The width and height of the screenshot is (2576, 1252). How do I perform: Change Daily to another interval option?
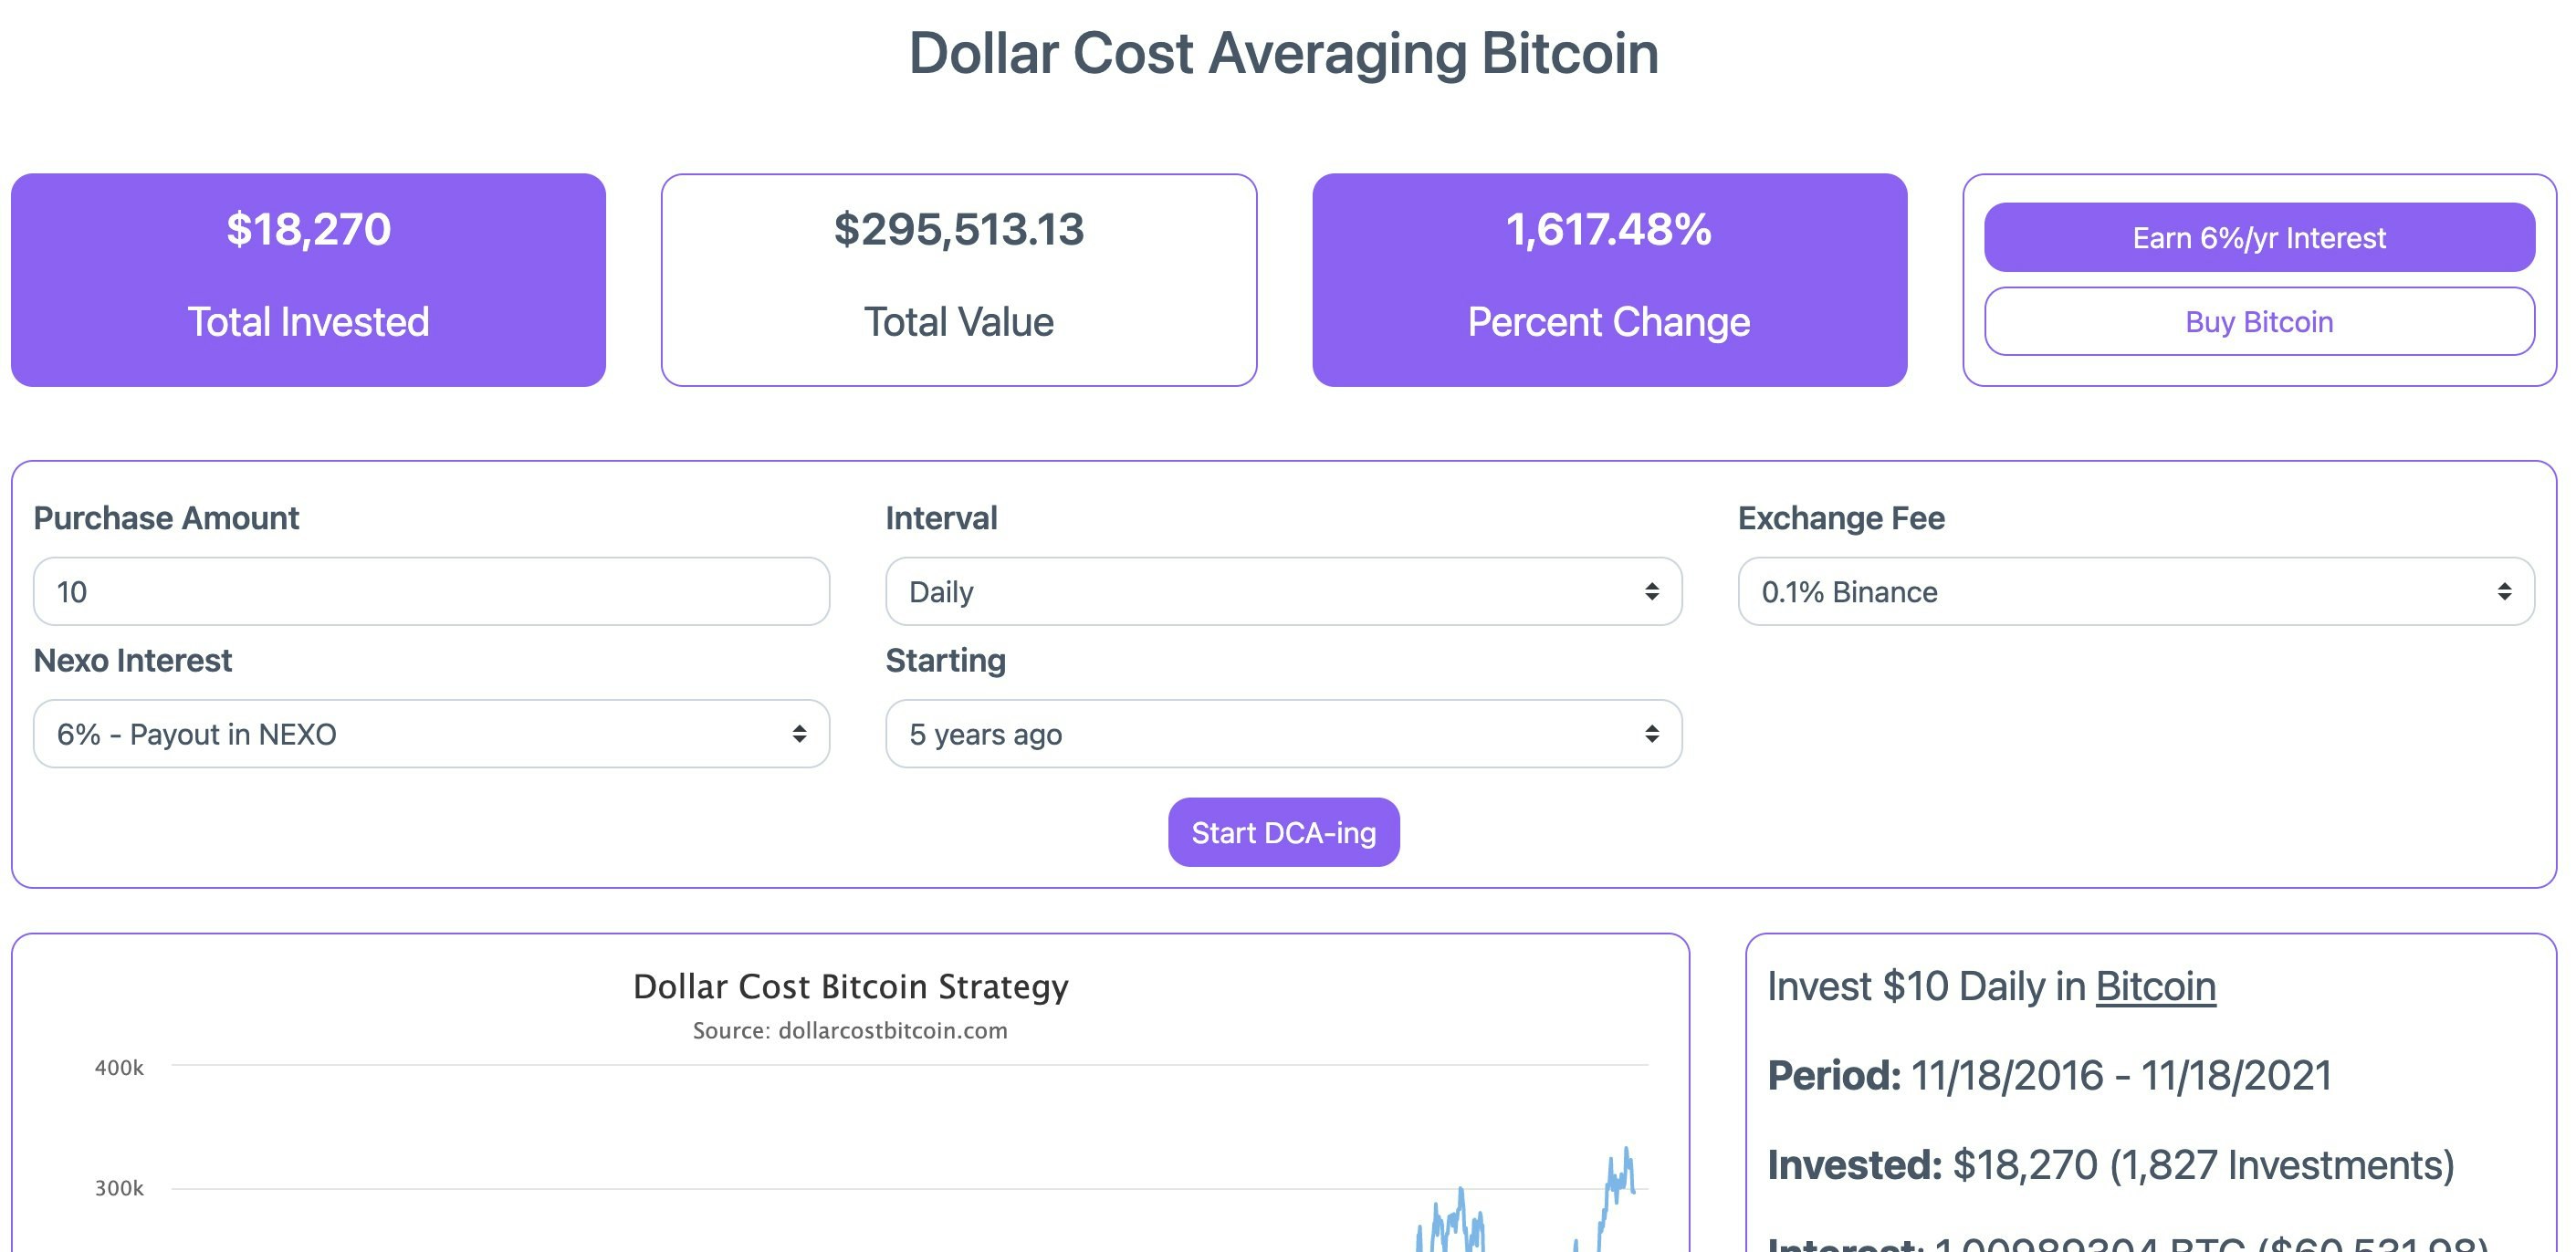tap(1283, 591)
